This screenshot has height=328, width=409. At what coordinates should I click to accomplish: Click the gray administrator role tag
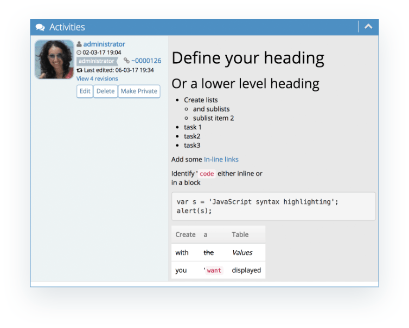tap(96, 61)
